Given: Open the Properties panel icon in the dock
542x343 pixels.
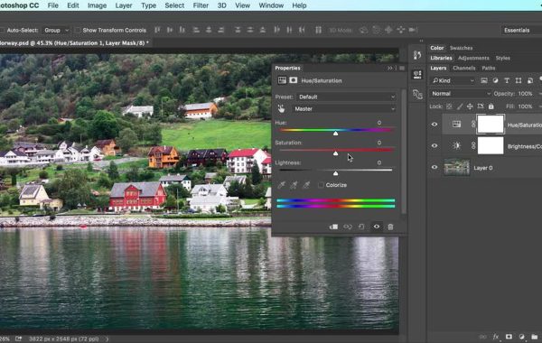Looking at the screenshot, I should [417, 74].
